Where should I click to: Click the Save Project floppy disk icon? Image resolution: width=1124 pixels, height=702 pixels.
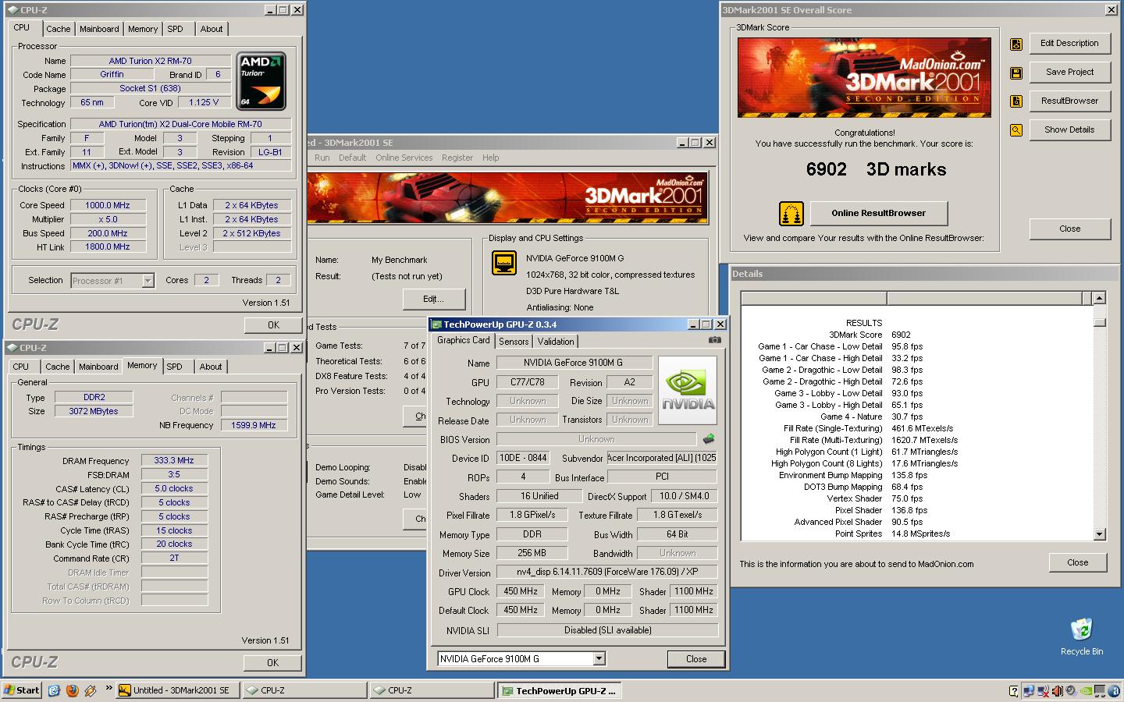[1016, 73]
